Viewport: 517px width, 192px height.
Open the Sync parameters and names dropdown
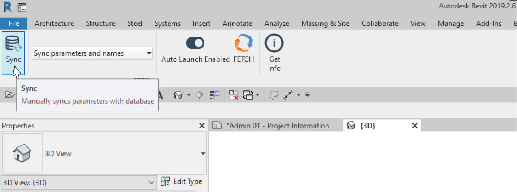point(92,53)
